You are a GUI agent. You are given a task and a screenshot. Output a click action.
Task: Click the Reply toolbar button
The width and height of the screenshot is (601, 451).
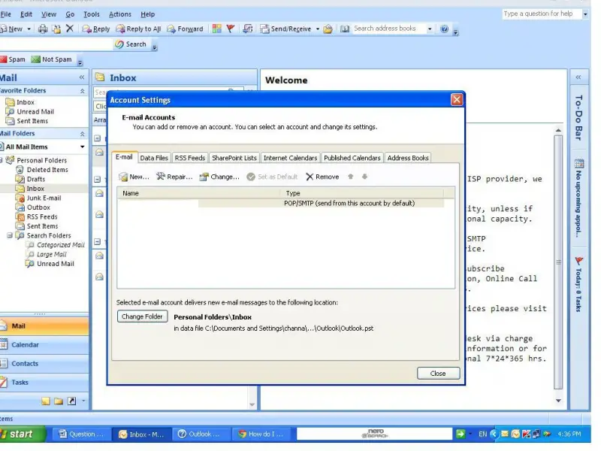[96, 29]
